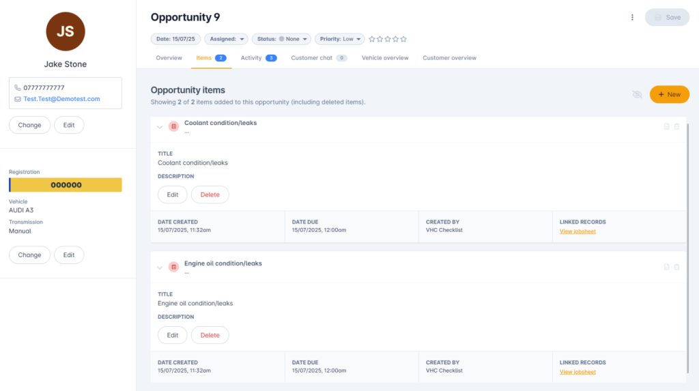Go to the Vehicle overview tab

click(385, 58)
